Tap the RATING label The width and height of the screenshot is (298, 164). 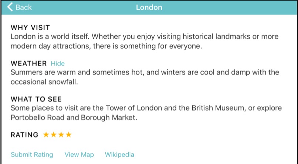(24, 135)
